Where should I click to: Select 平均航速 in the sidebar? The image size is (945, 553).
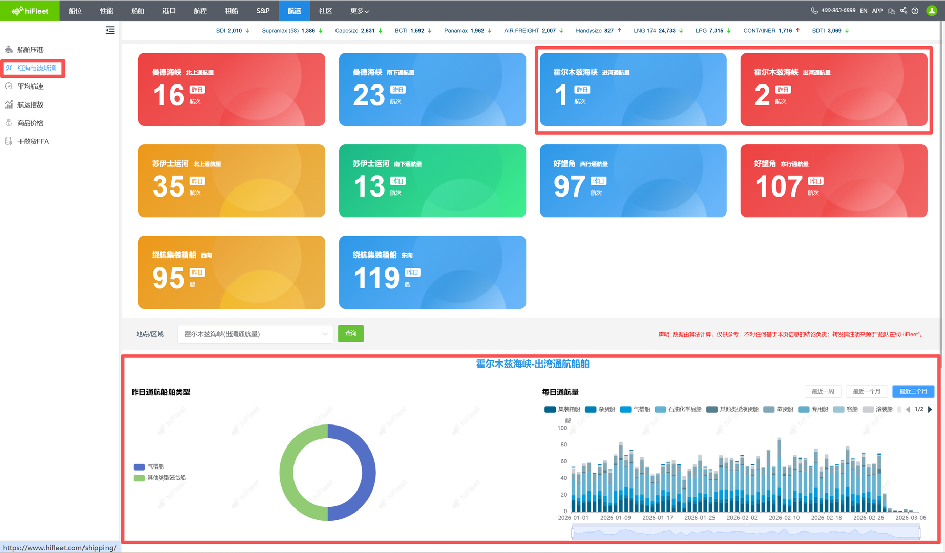[x=30, y=87]
